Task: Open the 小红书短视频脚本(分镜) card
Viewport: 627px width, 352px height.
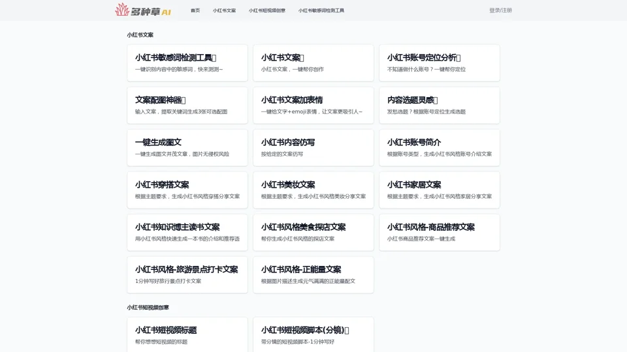Action: pos(313,334)
